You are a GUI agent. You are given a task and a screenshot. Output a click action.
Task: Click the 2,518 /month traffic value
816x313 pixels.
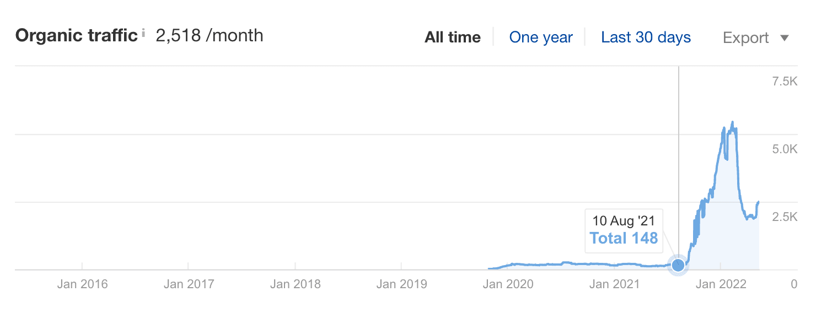point(210,36)
